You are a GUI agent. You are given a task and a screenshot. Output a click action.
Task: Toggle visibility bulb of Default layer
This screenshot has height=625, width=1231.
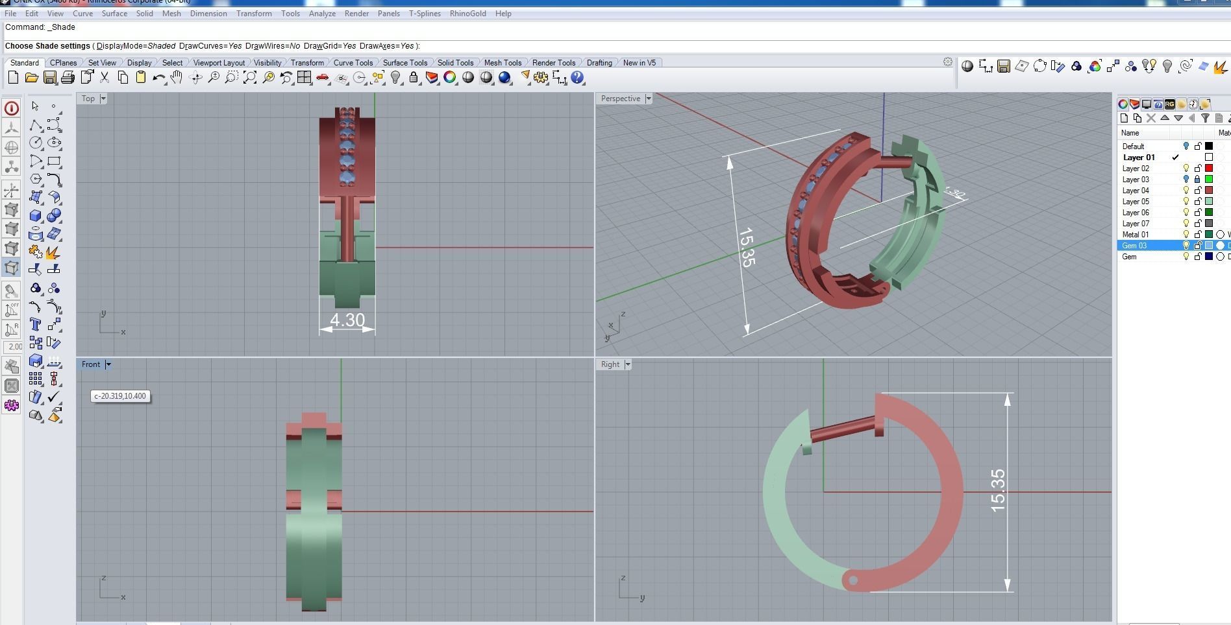click(x=1186, y=147)
